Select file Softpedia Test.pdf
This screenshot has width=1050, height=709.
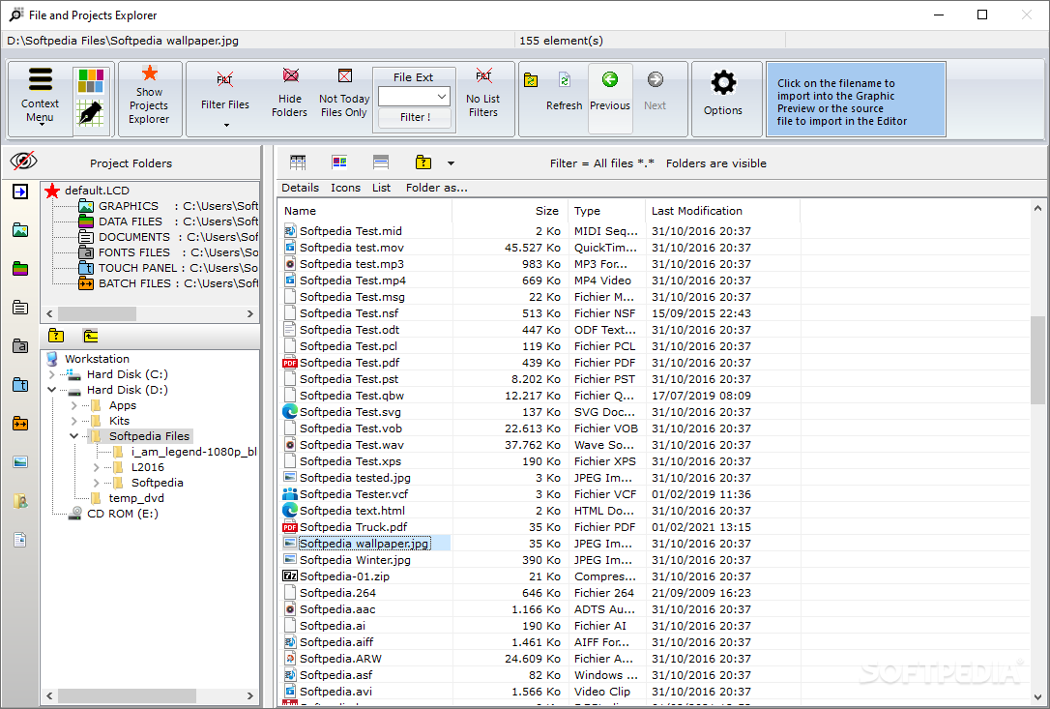point(349,363)
